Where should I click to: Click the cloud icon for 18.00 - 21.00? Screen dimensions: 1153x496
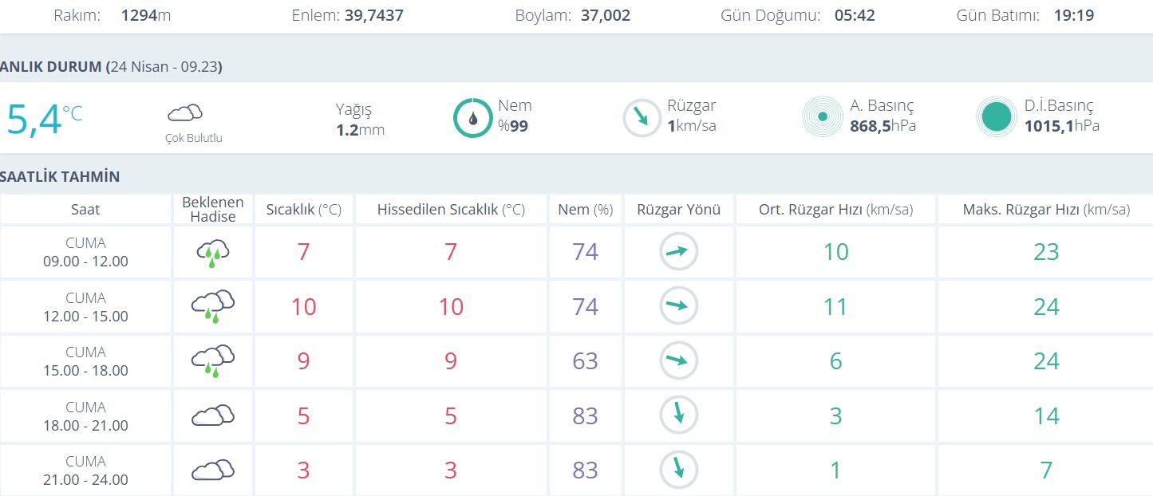pyautogui.click(x=213, y=416)
